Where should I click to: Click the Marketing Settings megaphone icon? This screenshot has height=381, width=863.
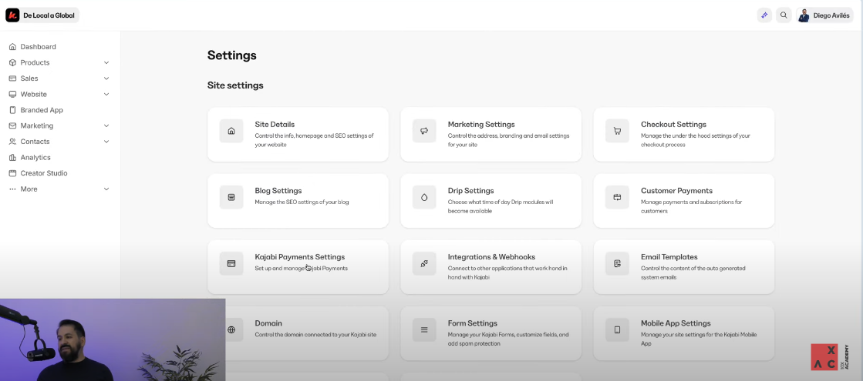(424, 131)
